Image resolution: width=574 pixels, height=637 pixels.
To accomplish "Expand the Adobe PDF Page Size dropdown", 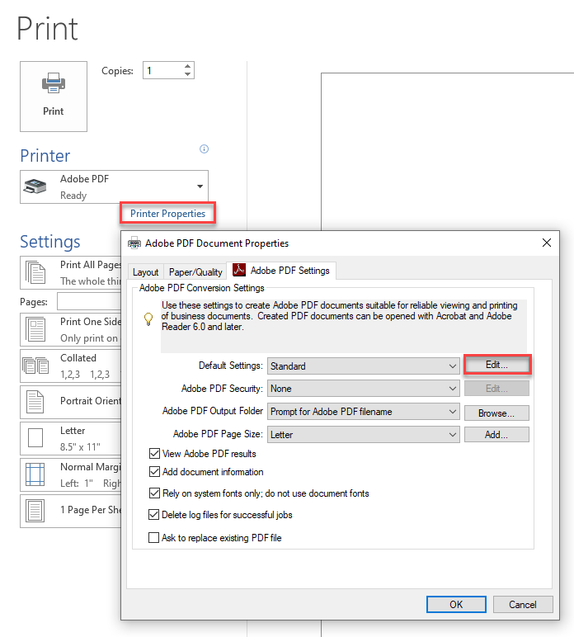I will (364, 435).
